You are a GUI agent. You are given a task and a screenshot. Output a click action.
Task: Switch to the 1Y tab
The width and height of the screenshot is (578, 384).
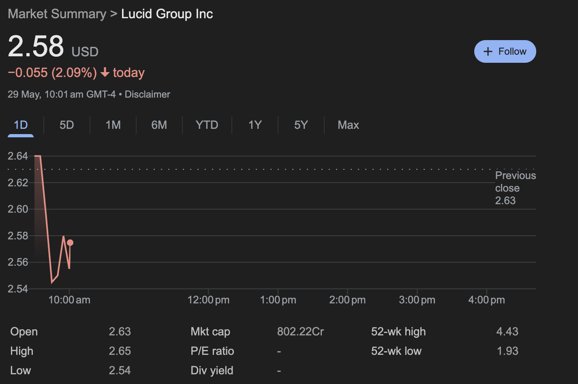[x=255, y=125]
